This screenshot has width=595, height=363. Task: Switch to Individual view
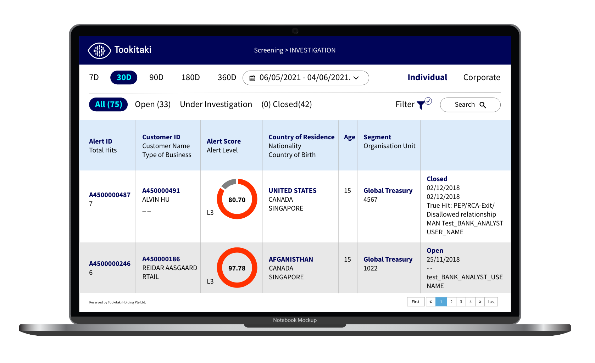(427, 77)
